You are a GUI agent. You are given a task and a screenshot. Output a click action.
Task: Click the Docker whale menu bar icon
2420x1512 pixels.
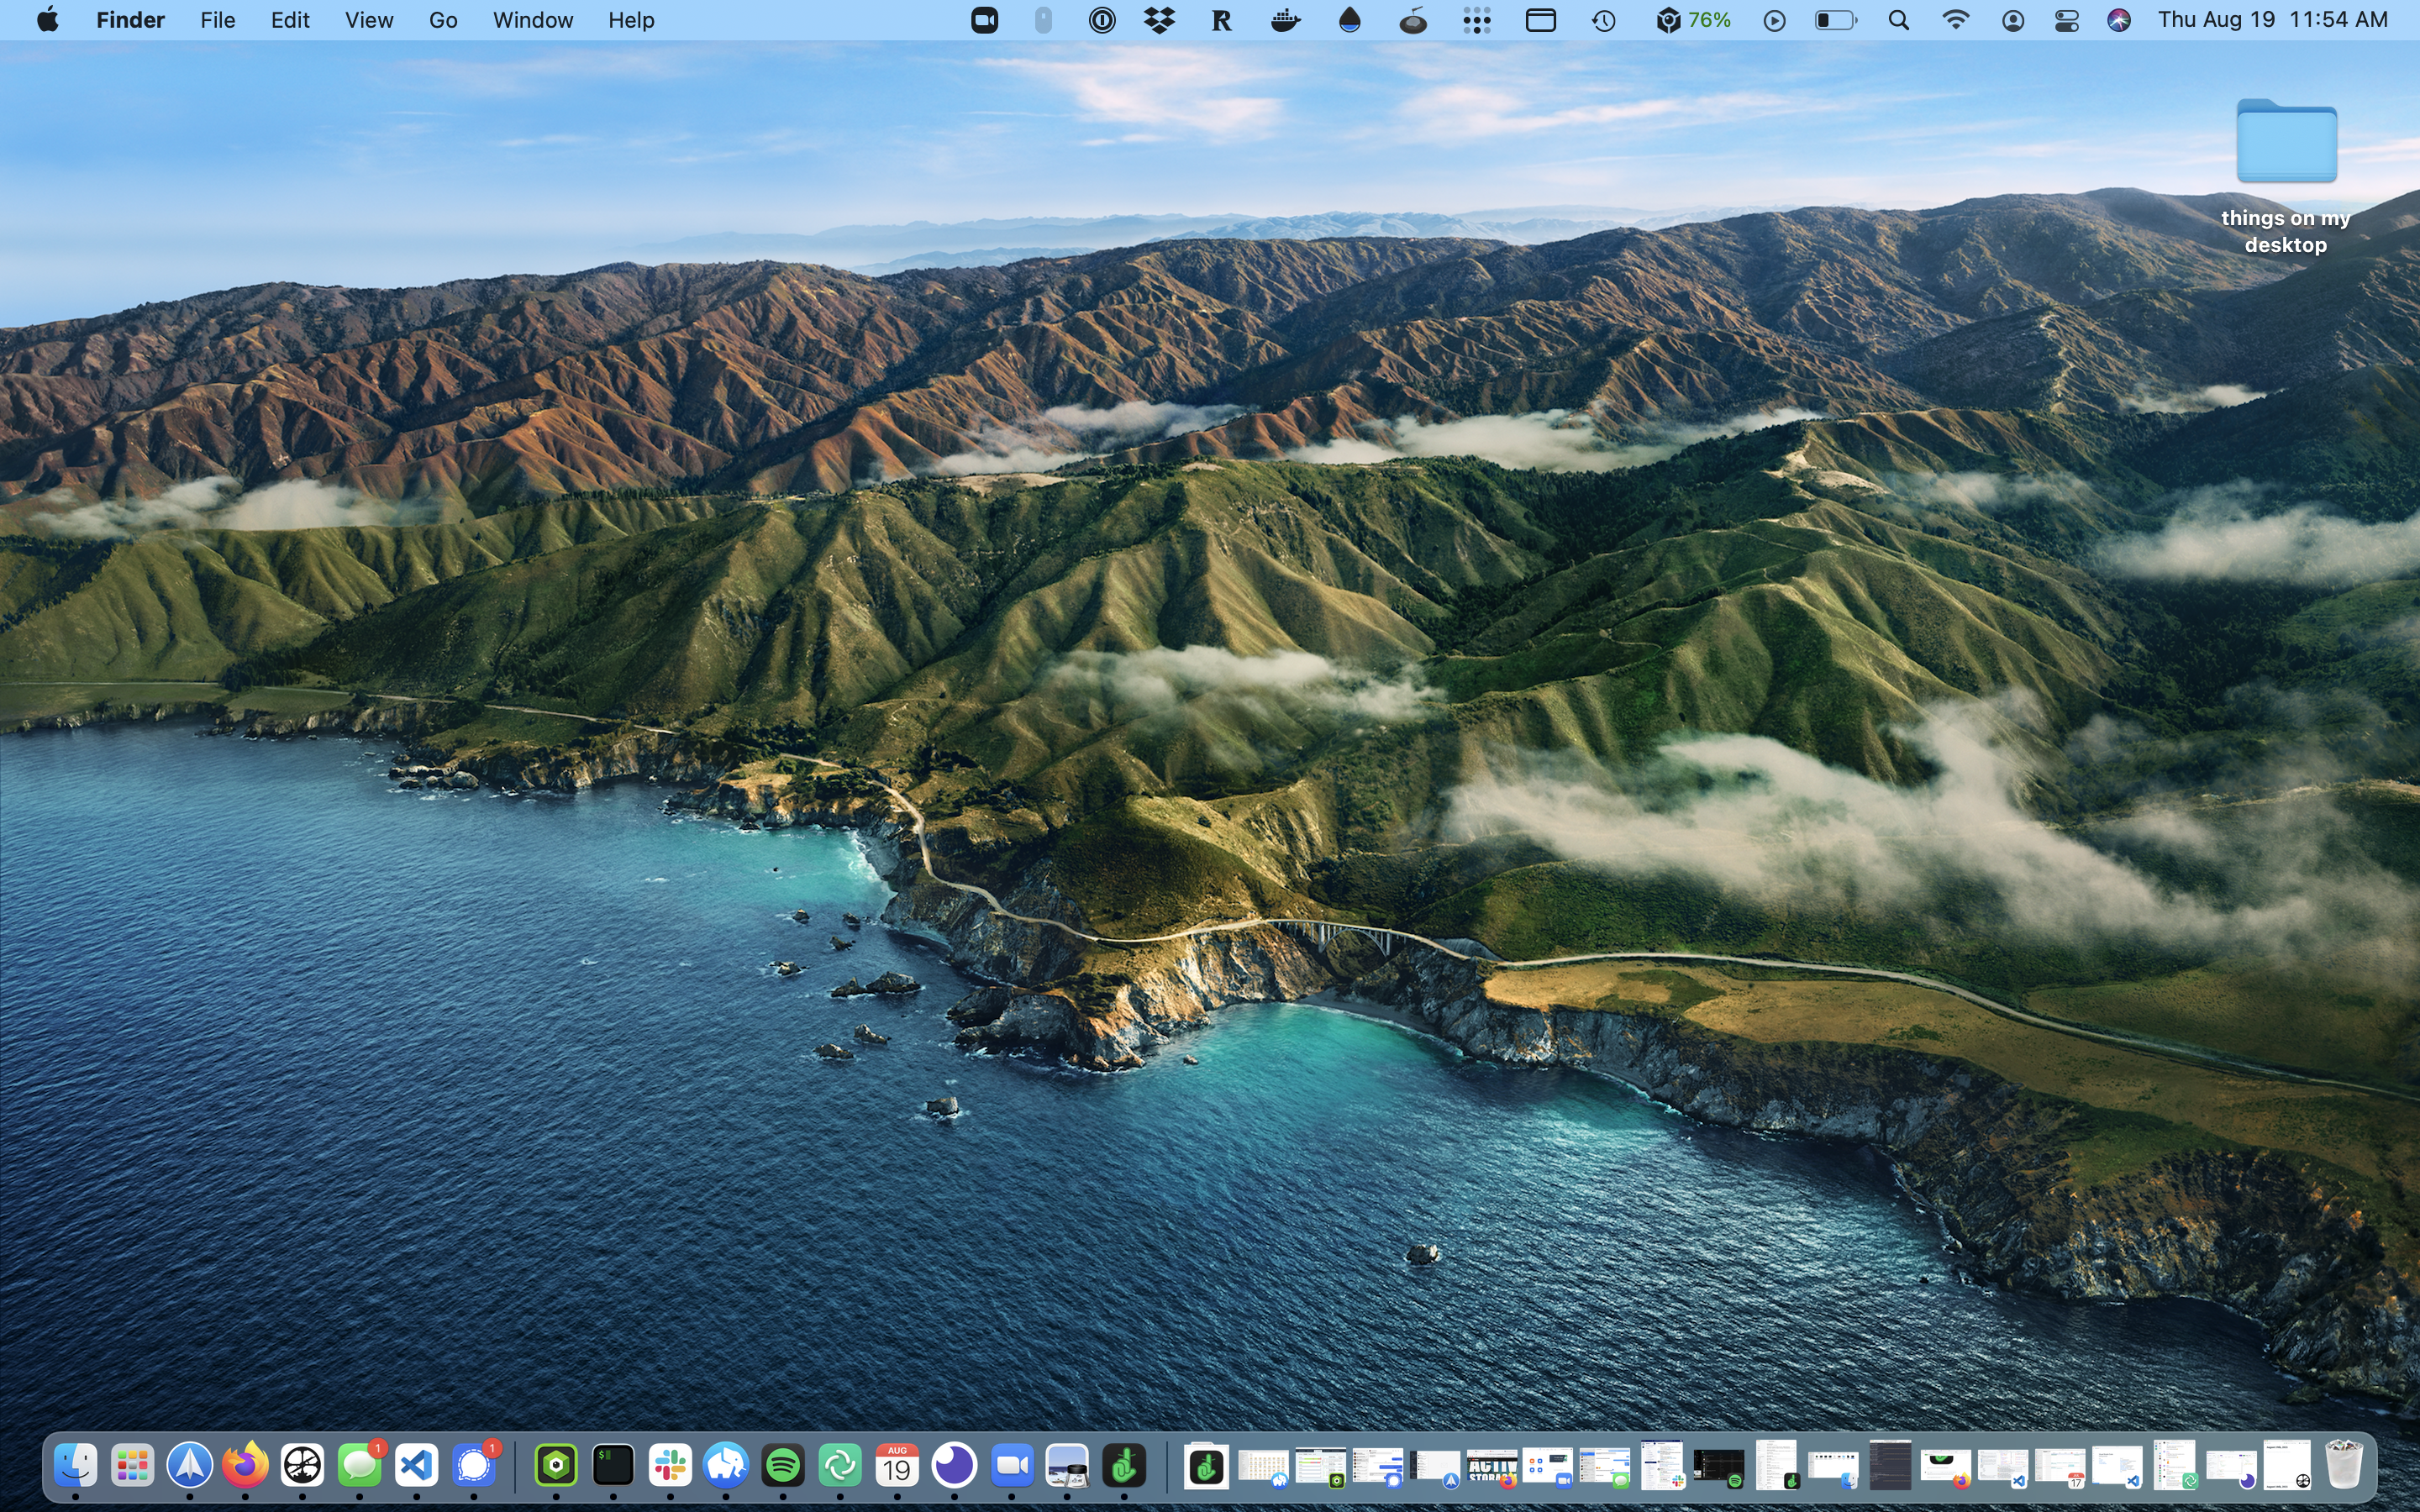(1285, 20)
